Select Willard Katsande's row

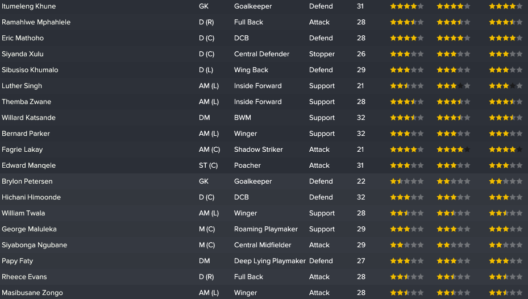(x=264, y=118)
